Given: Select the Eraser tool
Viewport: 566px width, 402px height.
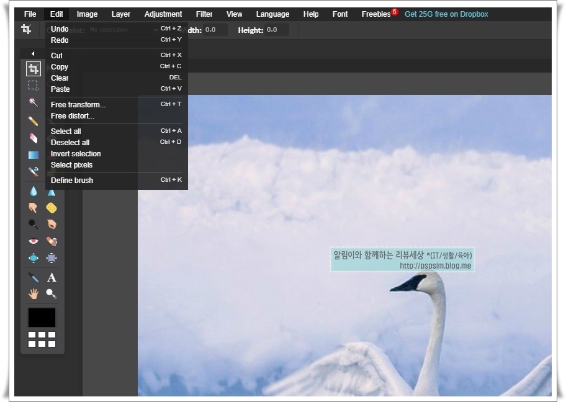Looking at the screenshot, I should coord(34,138).
